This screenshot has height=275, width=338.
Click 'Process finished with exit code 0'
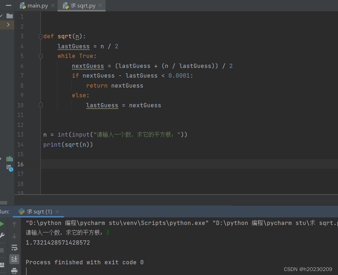tap(85, 262)
